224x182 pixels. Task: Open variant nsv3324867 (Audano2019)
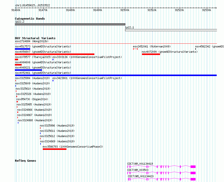click(34, 115)
